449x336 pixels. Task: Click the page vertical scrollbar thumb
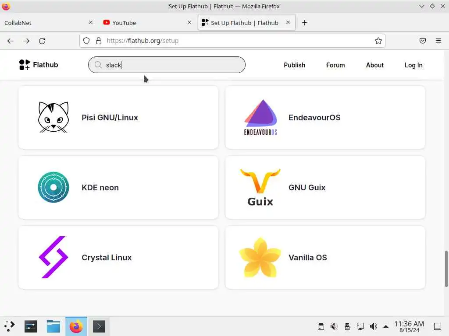click(x=446, y=269)
